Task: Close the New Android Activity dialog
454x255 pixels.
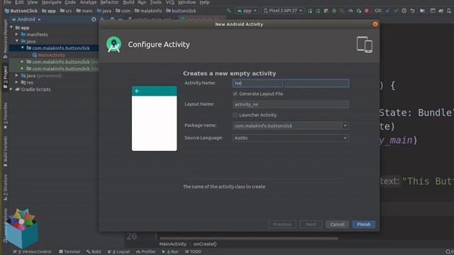Action: [375, 24]
